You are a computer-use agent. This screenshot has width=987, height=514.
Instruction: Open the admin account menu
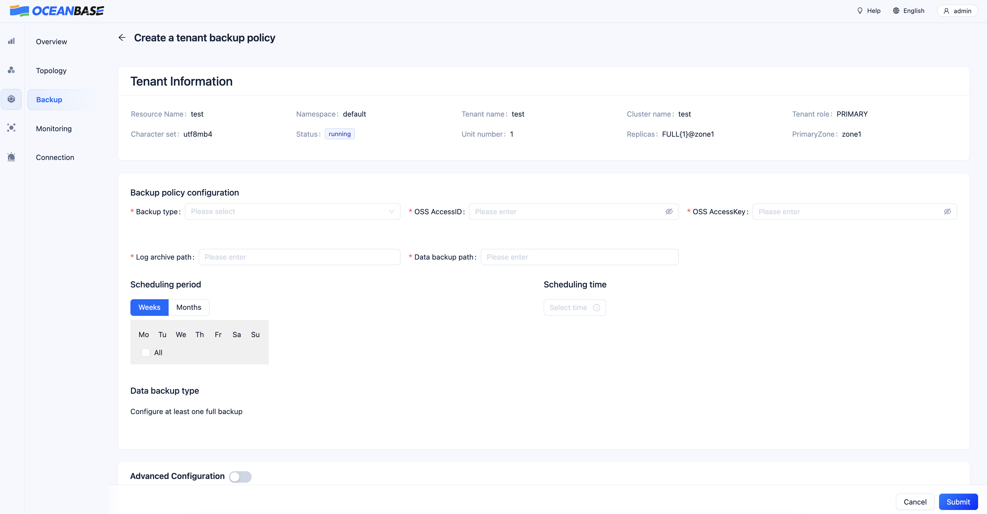[x=957, y=11]
